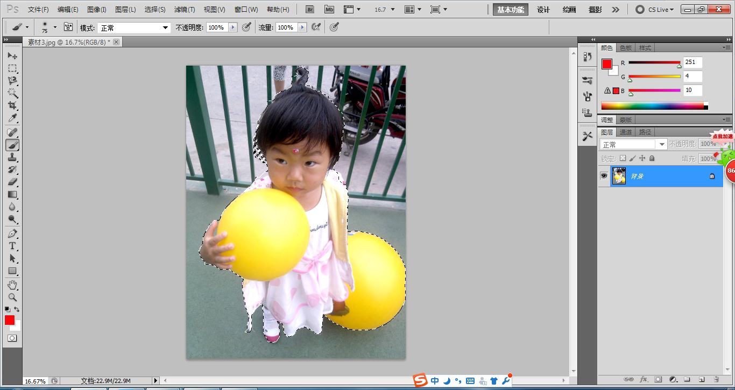Switch to the Eraser tool
The image size is (735, 390).
click(12, 182)
